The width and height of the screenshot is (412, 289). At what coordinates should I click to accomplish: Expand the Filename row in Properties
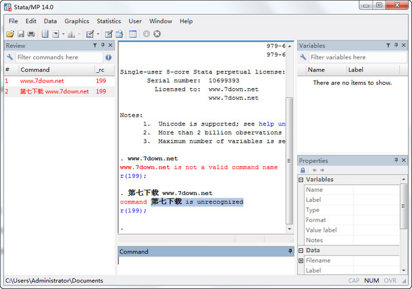[x=301, y=261]
